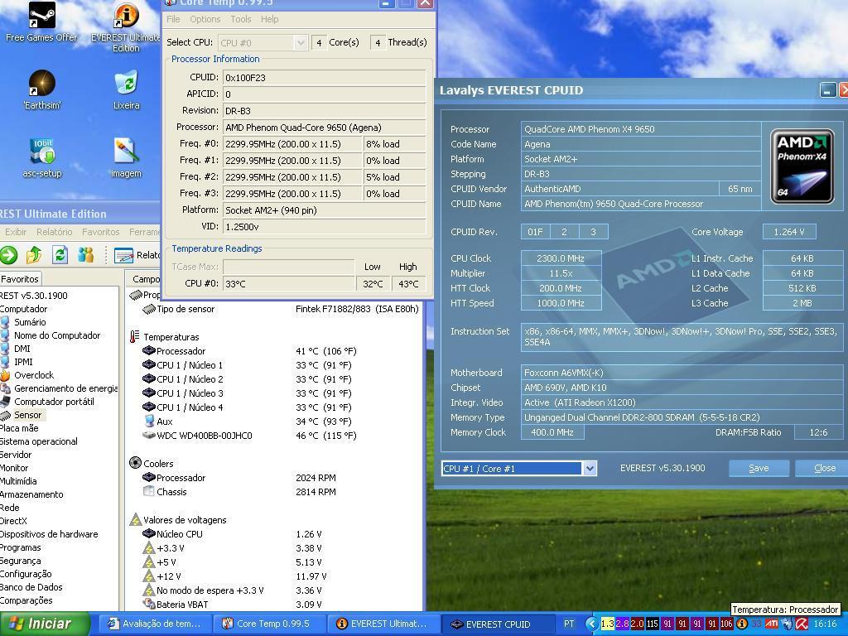Click the dark red 2.0 sensor tray icon
The width and height of the screenshot is (848, 636).
coord(637,624)
